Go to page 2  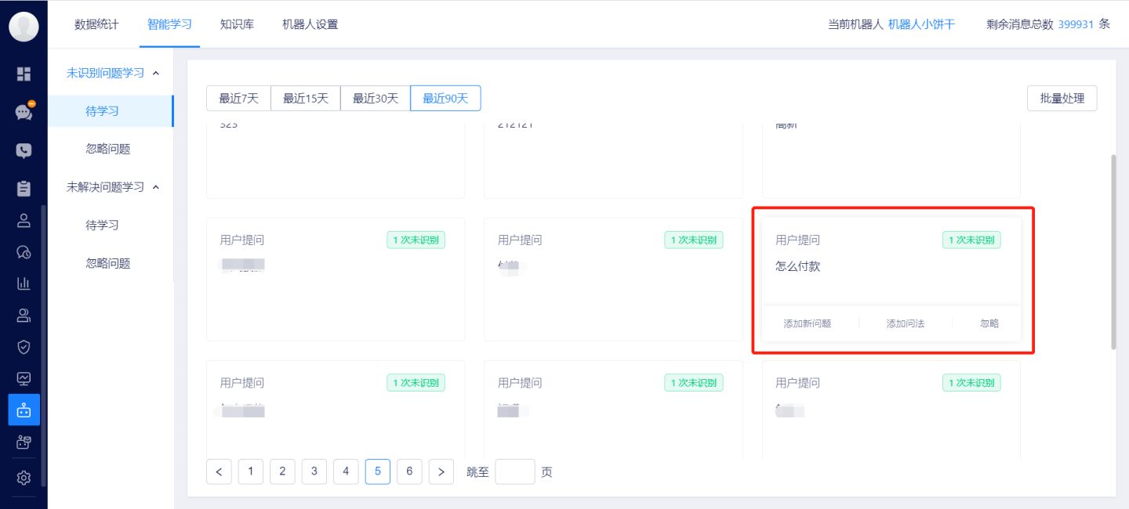(x=282, y=471)
